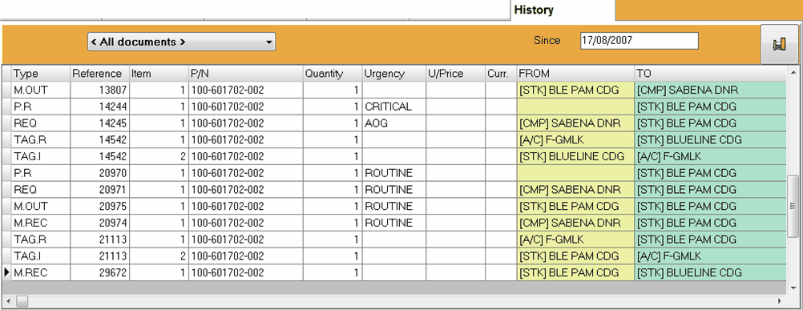Click the FROM column header
803x310 pixels.
click(x=575, y=74)
